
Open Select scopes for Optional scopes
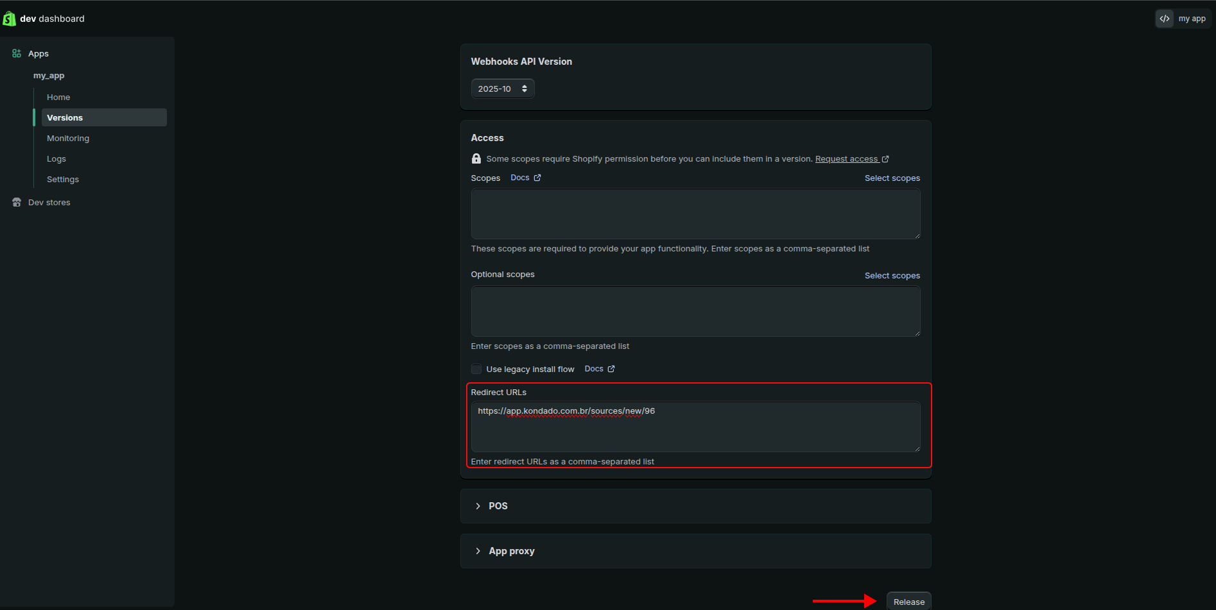tap(892, 275)
